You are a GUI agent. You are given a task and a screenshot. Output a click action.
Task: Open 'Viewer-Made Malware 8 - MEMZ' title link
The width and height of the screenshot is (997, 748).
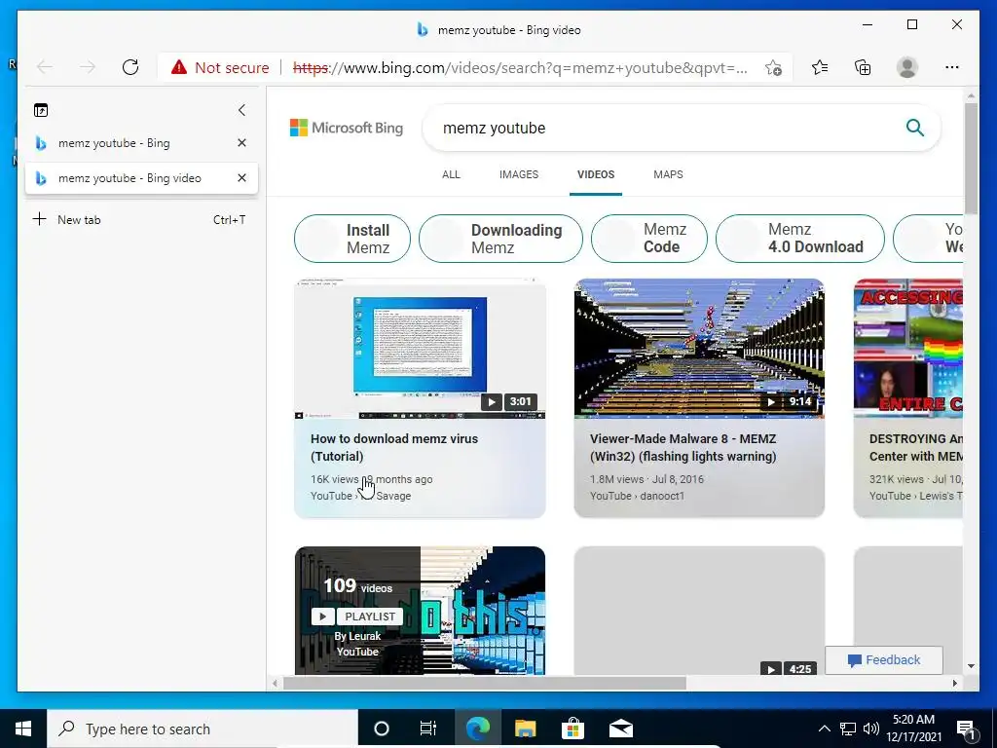(x=683, y=447)
